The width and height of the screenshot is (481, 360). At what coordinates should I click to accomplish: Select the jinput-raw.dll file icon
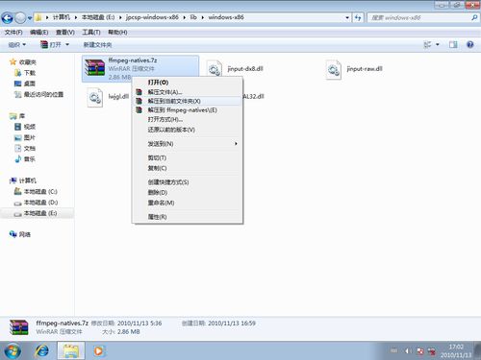334,69
